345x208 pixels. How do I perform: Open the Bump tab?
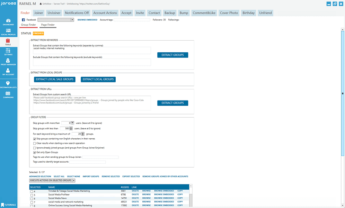184,13
